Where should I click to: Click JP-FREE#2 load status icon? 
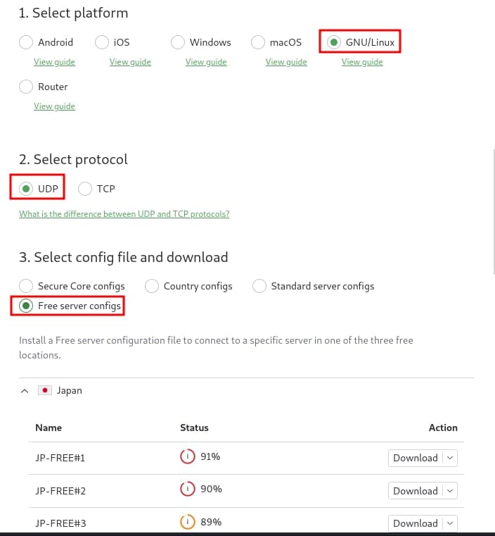coord(188,489)
